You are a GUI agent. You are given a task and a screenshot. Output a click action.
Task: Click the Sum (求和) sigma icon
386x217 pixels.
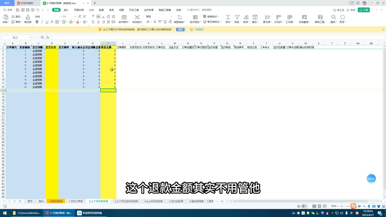pos(228,17)
